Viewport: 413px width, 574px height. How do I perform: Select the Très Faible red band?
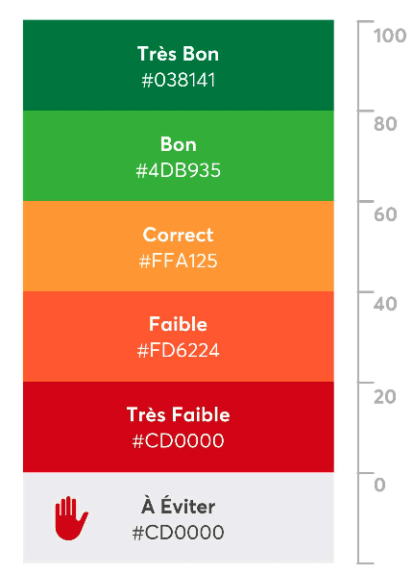(178, 427)
